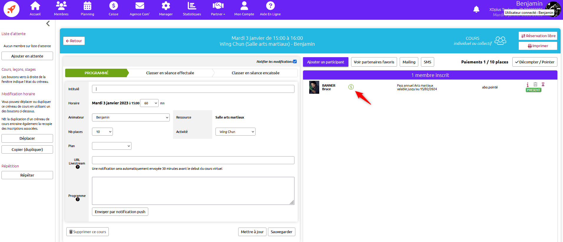Click into the Intitulé text field
The height and width of the screenshot is (242, 563).
(x=193, y=89)
